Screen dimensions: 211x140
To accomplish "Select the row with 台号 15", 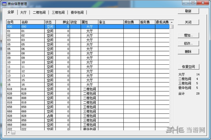I will pos(88,80).
